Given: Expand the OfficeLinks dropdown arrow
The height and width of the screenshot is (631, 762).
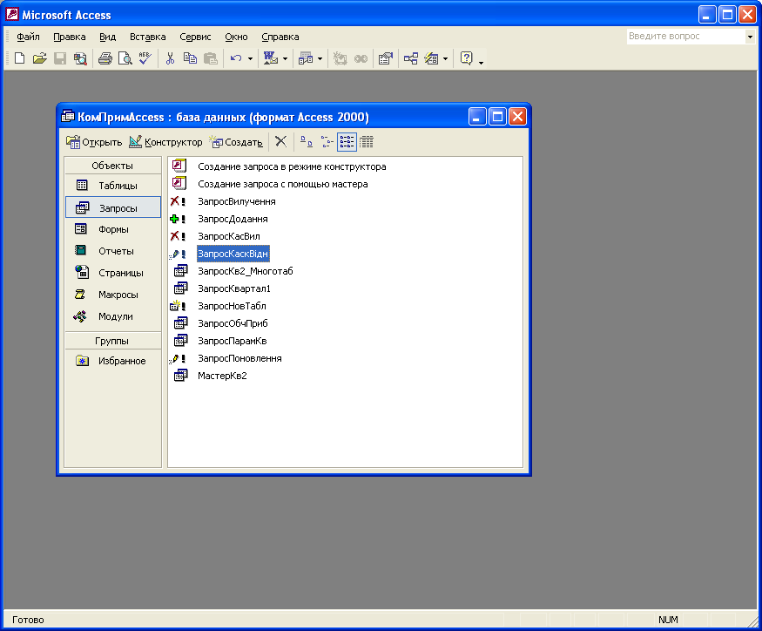Looking at the screenshot, I should (x=286, y=59).
